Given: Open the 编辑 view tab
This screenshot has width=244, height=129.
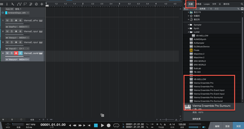Looking at the screenshot, I should click(x=217, y=126).
